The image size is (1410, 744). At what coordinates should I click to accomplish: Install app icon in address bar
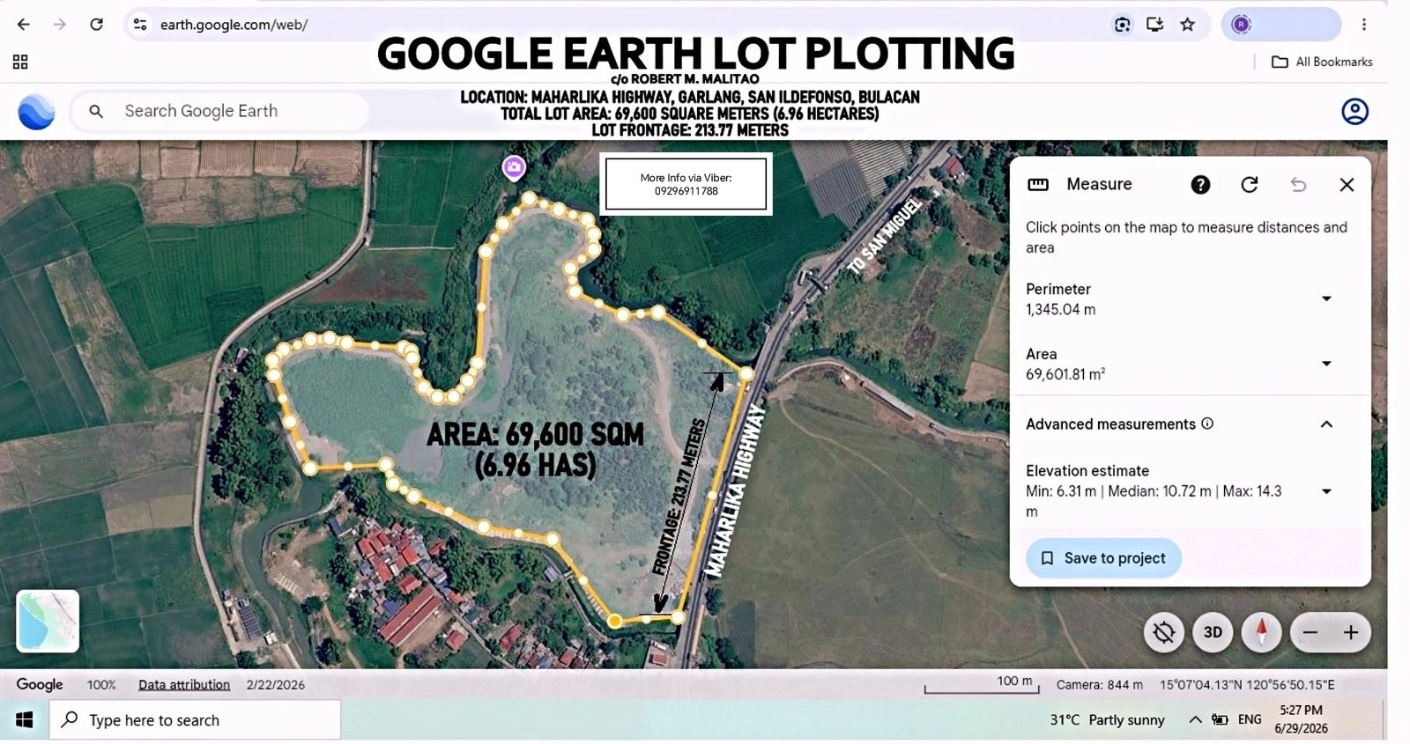coord(1155,25)
